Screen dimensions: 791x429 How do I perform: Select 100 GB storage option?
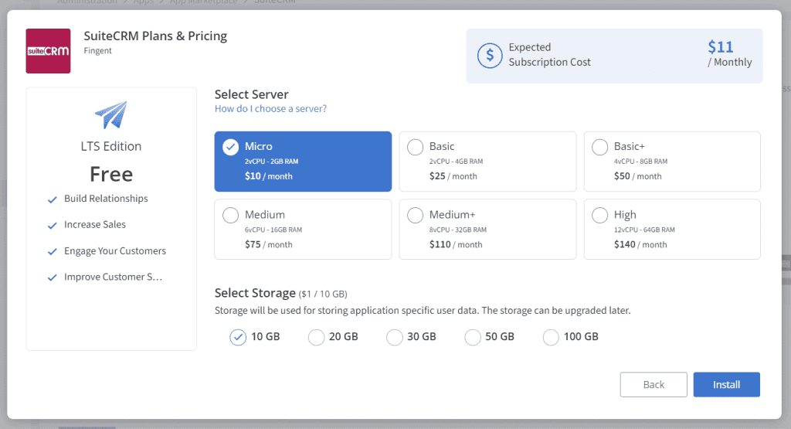[551, 337]
